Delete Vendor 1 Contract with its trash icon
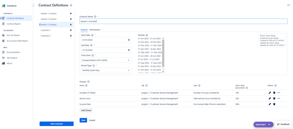This screenshot has width=293, height=129. coord(71,14)
